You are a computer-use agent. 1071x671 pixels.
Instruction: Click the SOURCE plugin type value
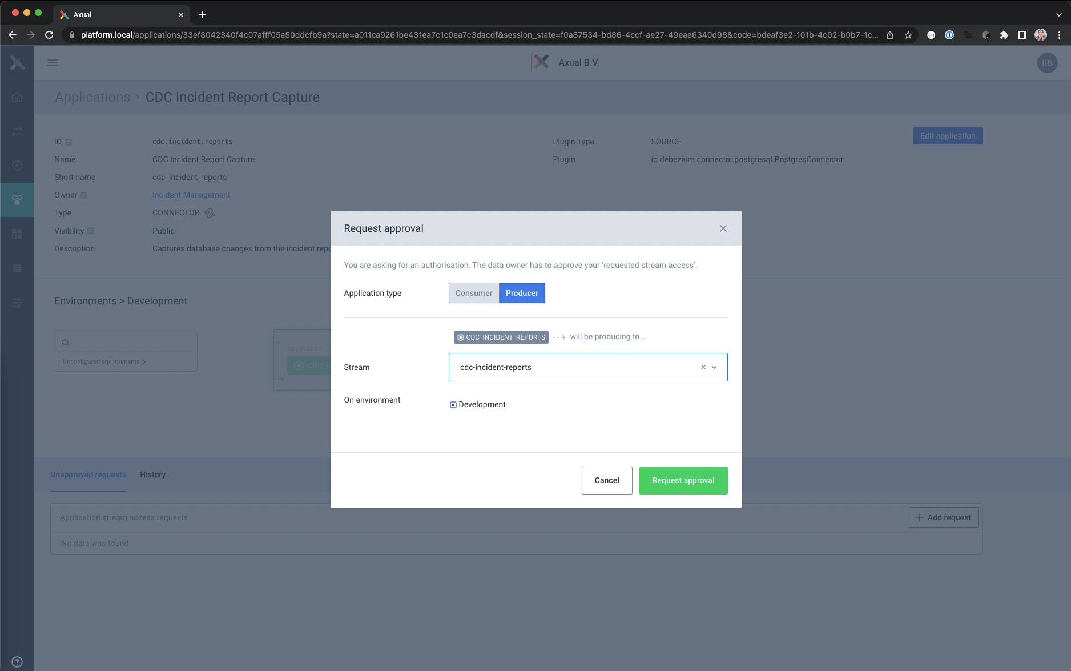[x=666, y=142]
